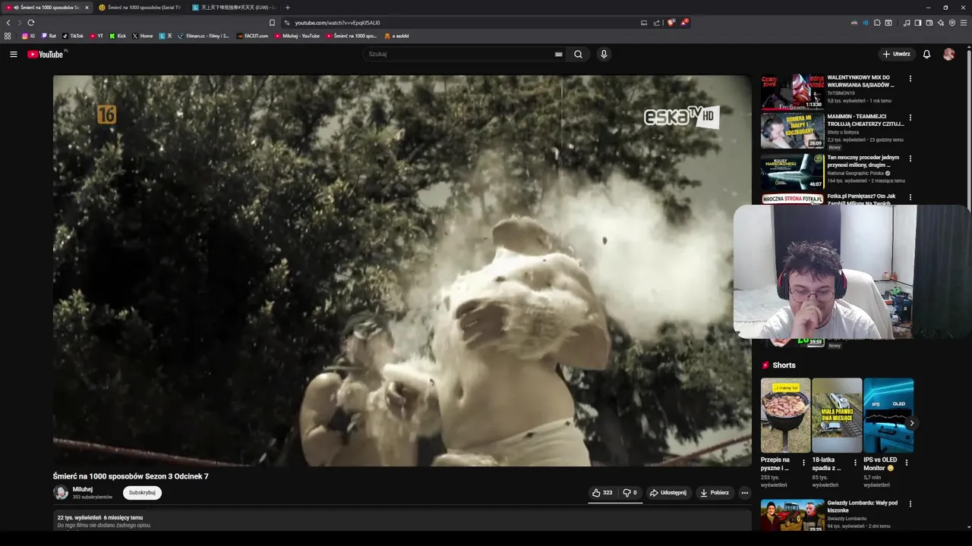The height and width of the screenshot is (546, 972).
Task: Go to the YouTube home logo
Action: (x=47, y=55)
